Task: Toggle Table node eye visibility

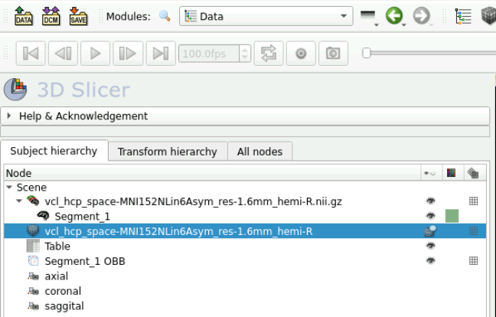Action: tap(430, 246)
